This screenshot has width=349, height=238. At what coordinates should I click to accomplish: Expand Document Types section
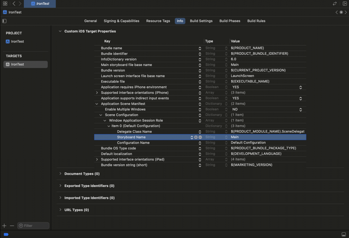(x=60, y=174)
